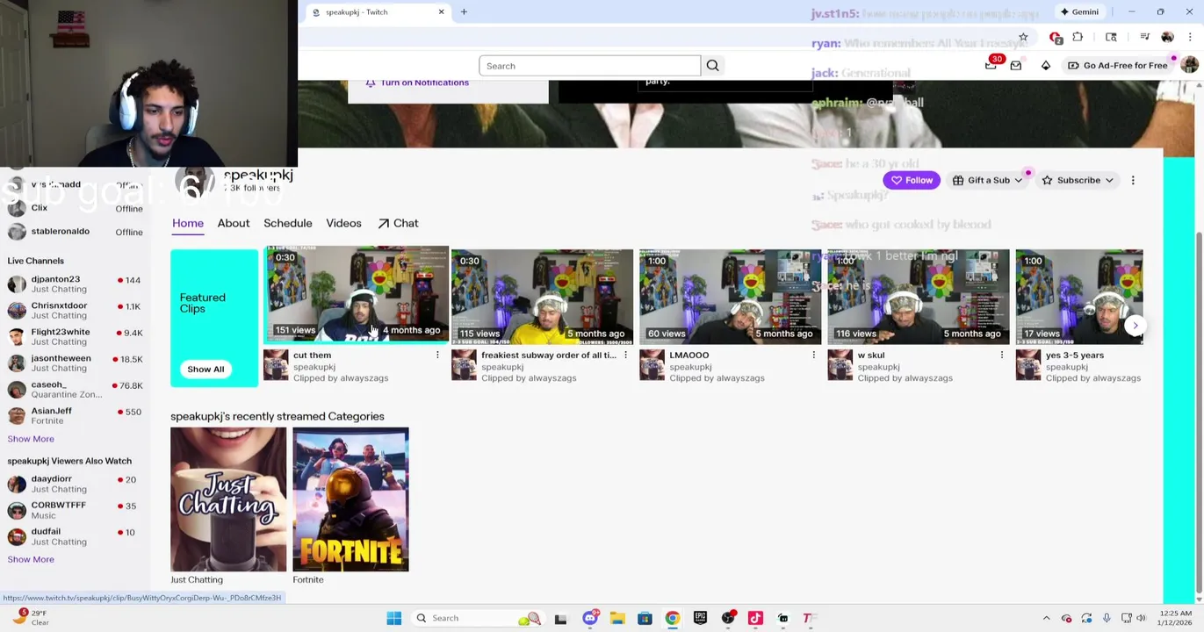Open the offline channel stableronaldo

75,232
